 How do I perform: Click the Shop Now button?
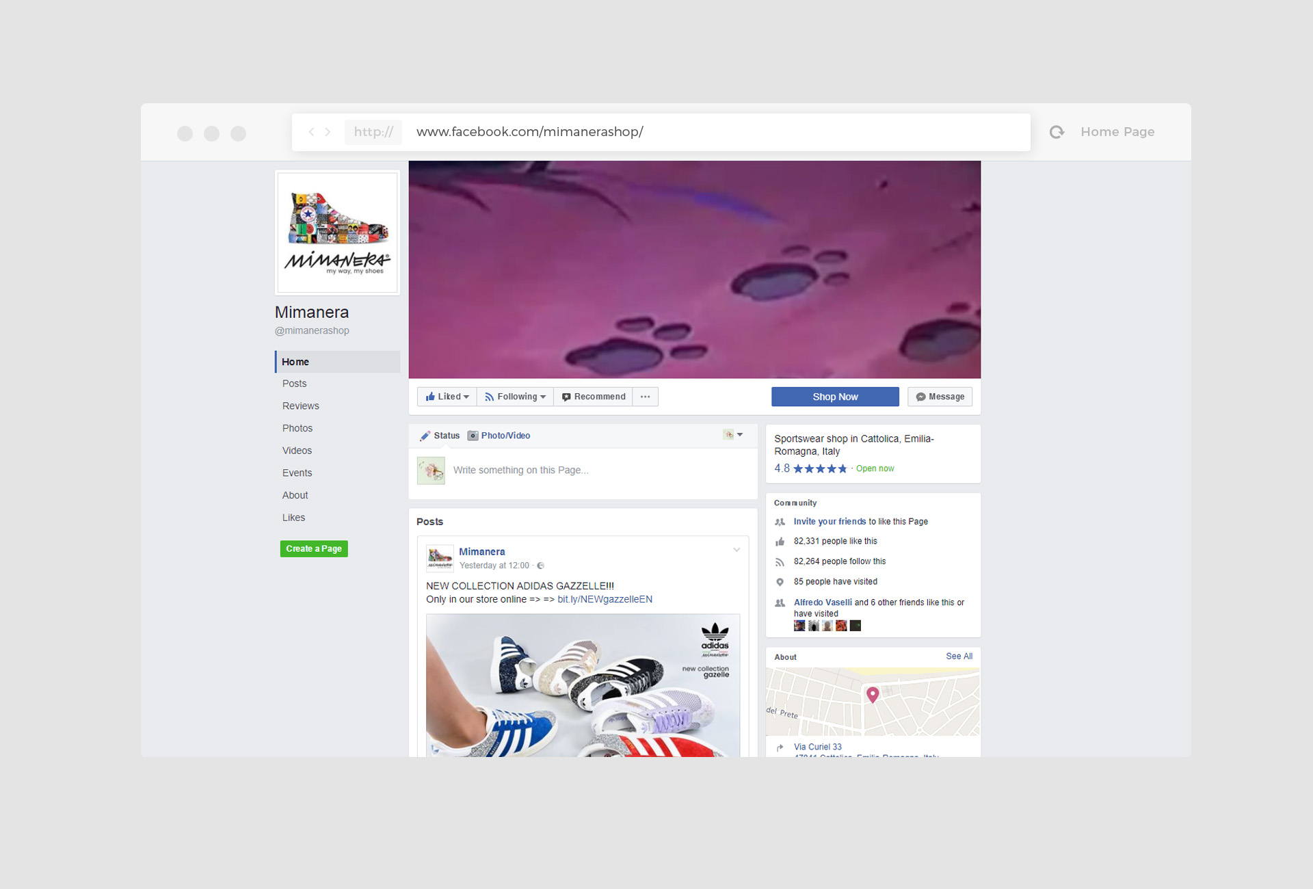(x=835, y=397)
